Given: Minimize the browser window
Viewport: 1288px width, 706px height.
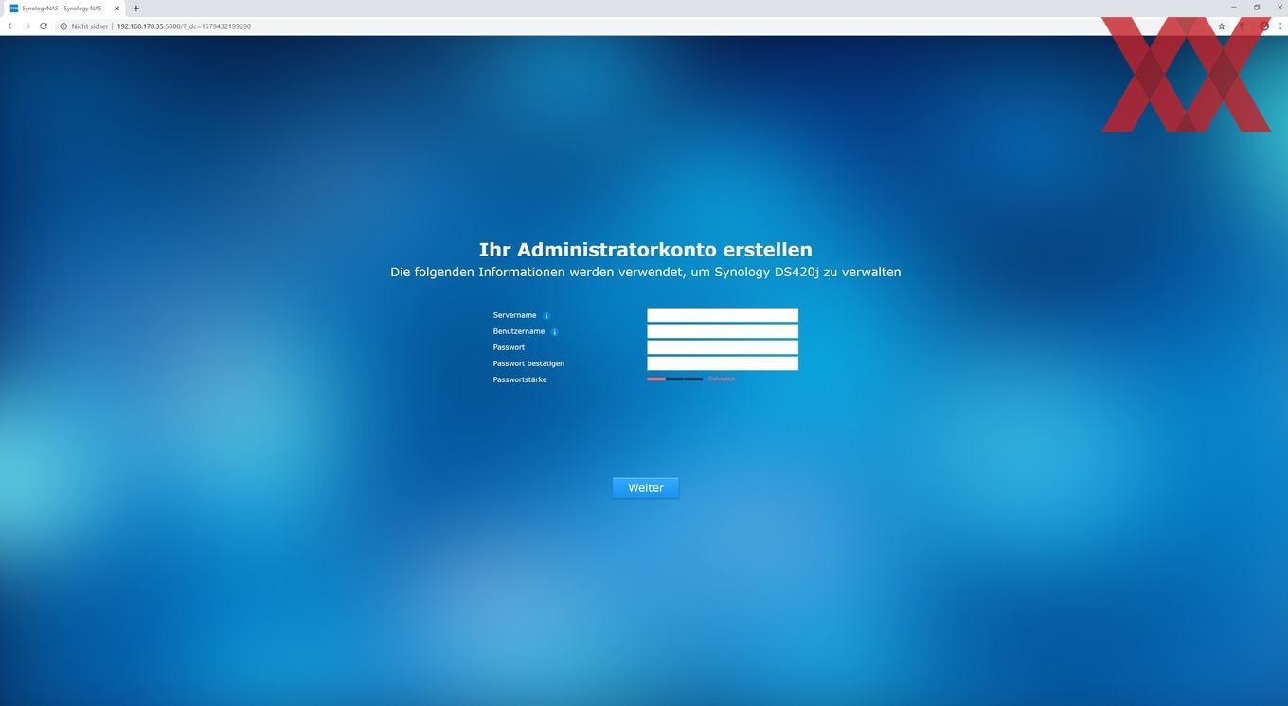Looking at the screenshot, I should 1234,8.
